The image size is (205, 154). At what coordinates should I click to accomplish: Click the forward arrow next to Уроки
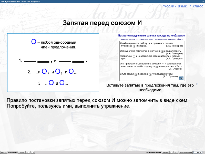[x=33, y=152]
